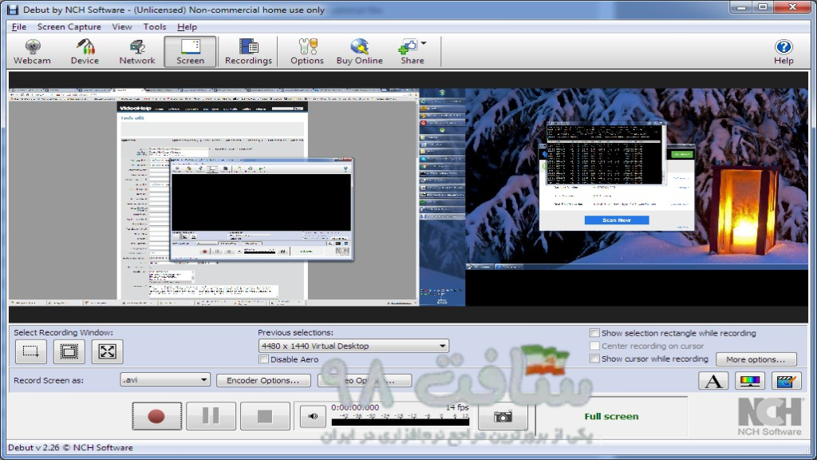Click the Full screen status text
The width and height of the screenshot is (817, 460).
pos(611,416)
